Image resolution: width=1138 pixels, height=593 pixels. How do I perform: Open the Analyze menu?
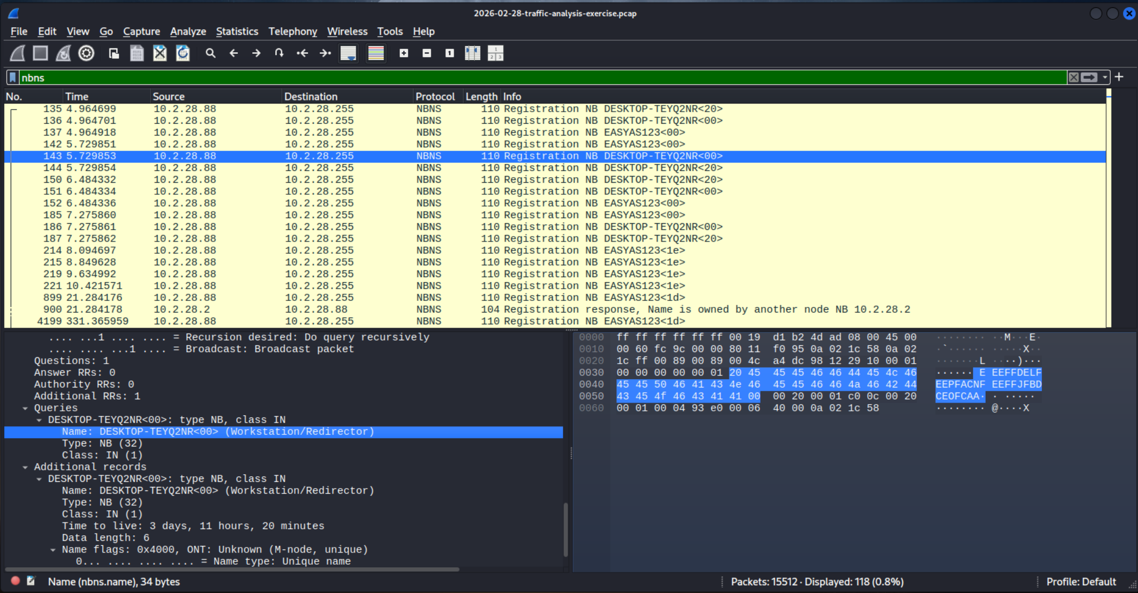188,32
